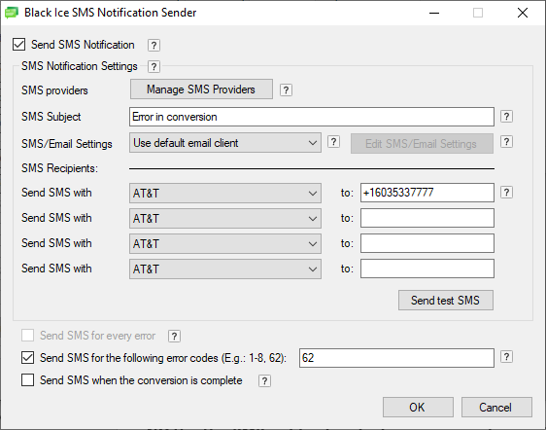Viewport: 546px width, 430px height.
Task: Open help icon beside SMS Notification Settings
Action: coord(154,66)
